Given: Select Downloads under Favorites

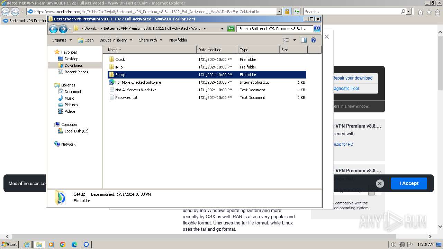Looking at the screenshot, I should [x=73, y=65].
